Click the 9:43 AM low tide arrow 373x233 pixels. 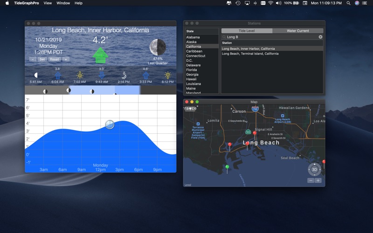[x=102, y=75]
